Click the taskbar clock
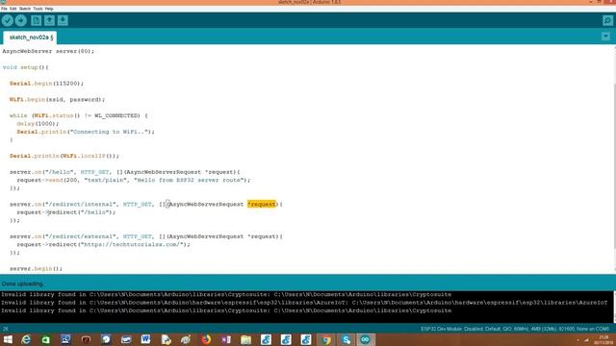This screenshot has width=616, height=346. pyautogui.click(x=603, y=339)
